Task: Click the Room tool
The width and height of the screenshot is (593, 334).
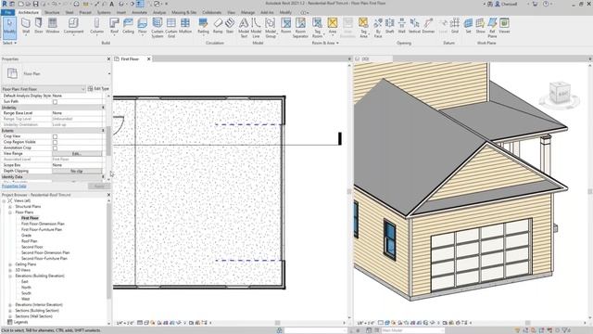Action: 286,26
